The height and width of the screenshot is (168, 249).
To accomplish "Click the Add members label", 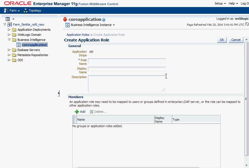I will click(82, 112).
